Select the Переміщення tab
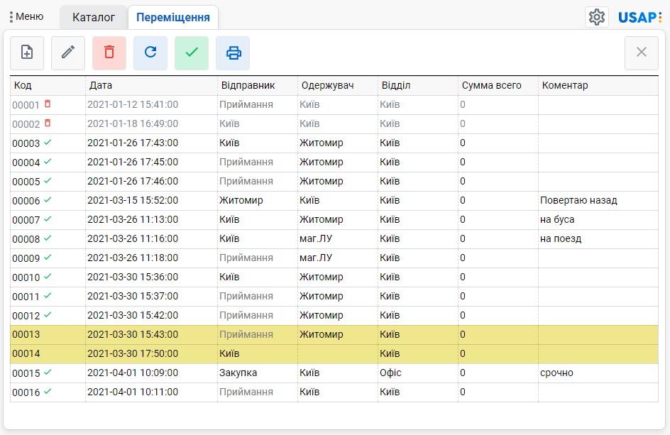The width and height of the screenshot is (670, 435). tap(173, 17)
